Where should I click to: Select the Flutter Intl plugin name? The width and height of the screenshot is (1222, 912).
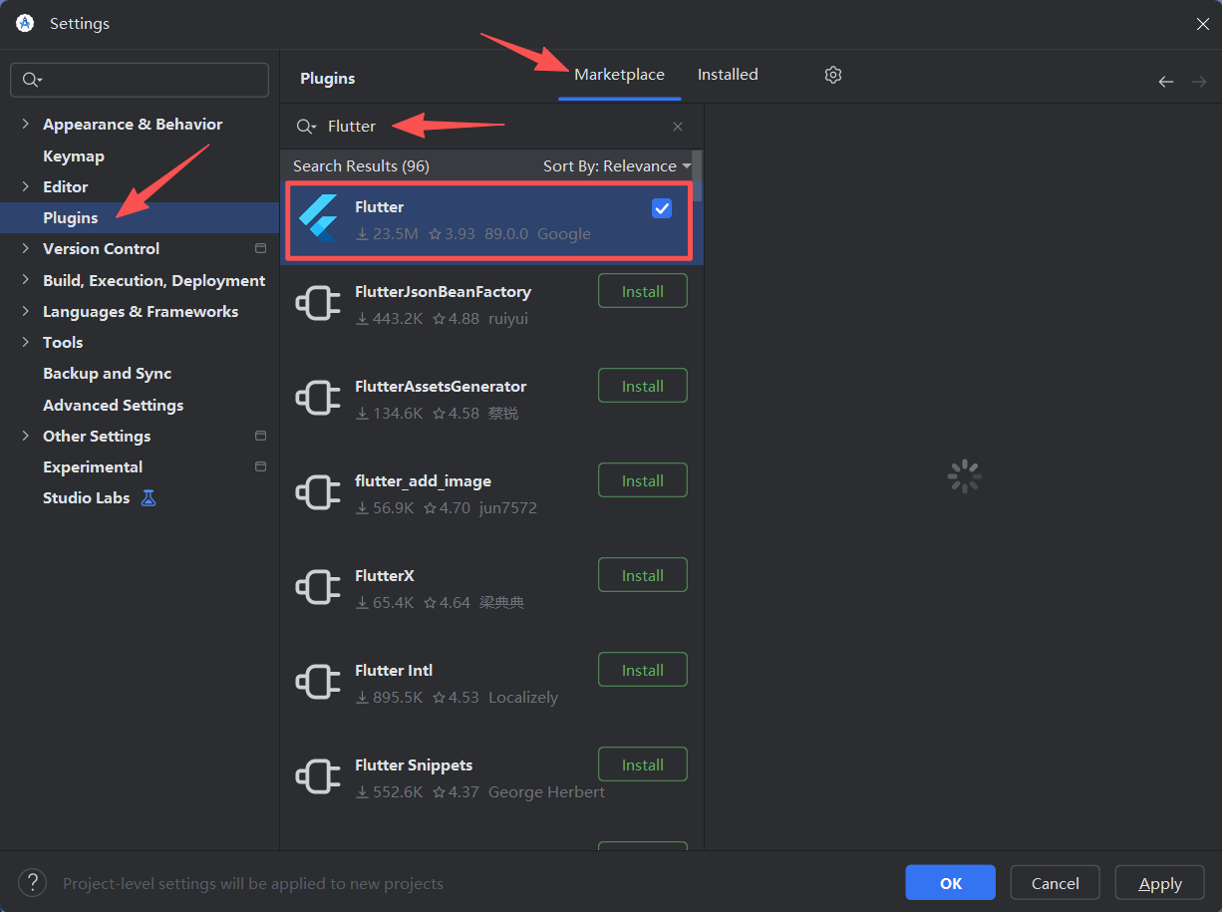(x=394, y=670)
